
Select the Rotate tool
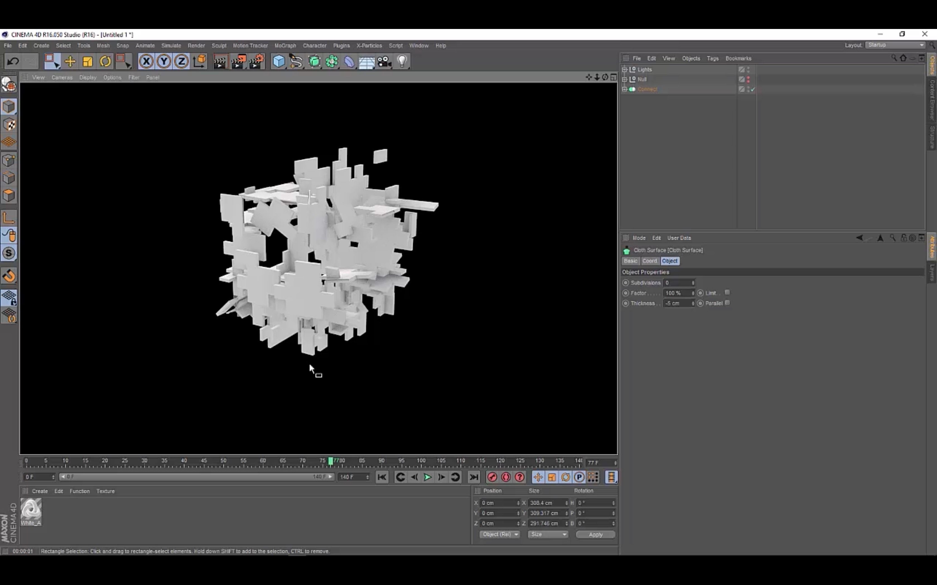pyautogui.click(x=105, y=62)
